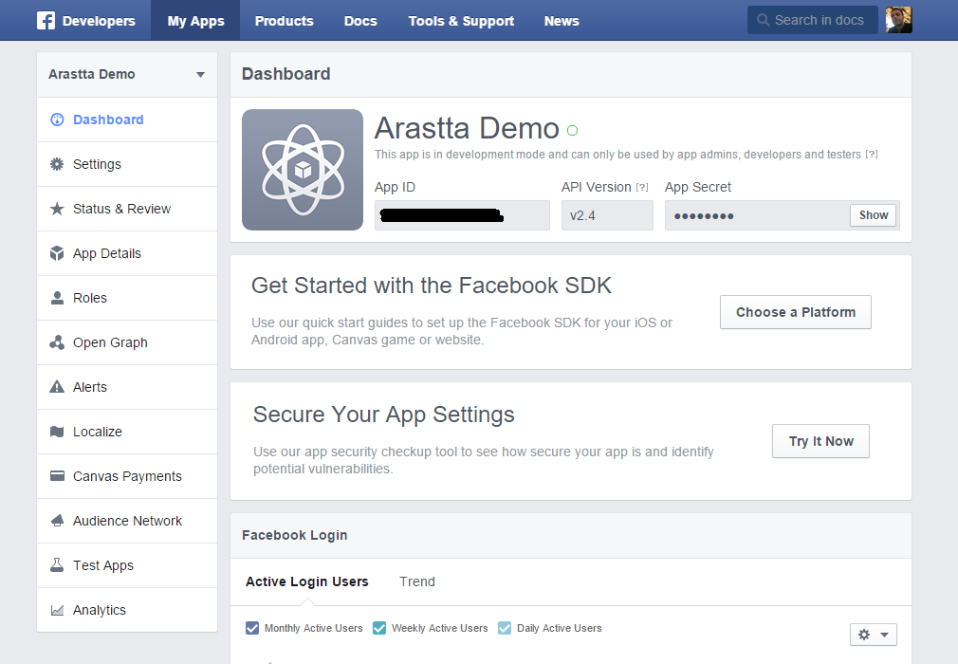The width and height of the screenshot is (958, 664).
Task: Click the Status & Review star icon
Action: (x=57, y=209)
